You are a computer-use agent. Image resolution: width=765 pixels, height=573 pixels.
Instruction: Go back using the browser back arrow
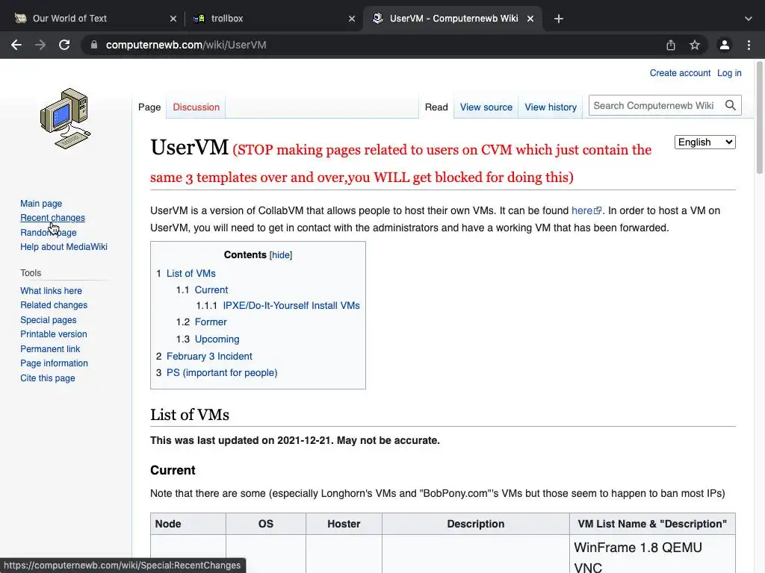coord(16,45)
